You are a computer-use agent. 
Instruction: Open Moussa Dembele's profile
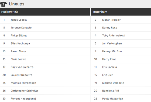coord(113,83)
